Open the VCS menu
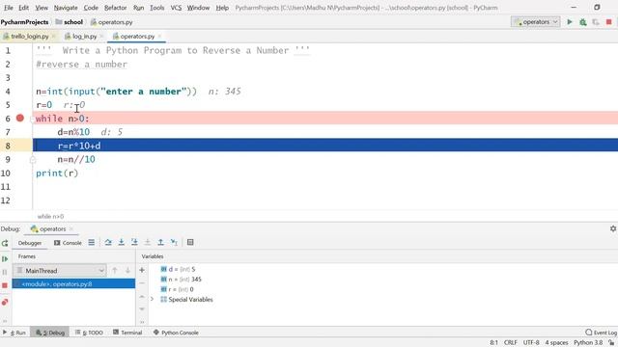618x347 pixels. (176, 8)
